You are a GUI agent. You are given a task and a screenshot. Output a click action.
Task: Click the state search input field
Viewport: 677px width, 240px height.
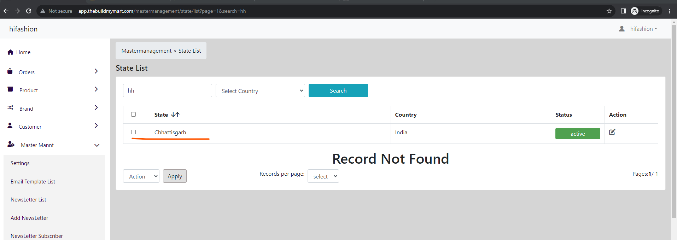[168, 90]
